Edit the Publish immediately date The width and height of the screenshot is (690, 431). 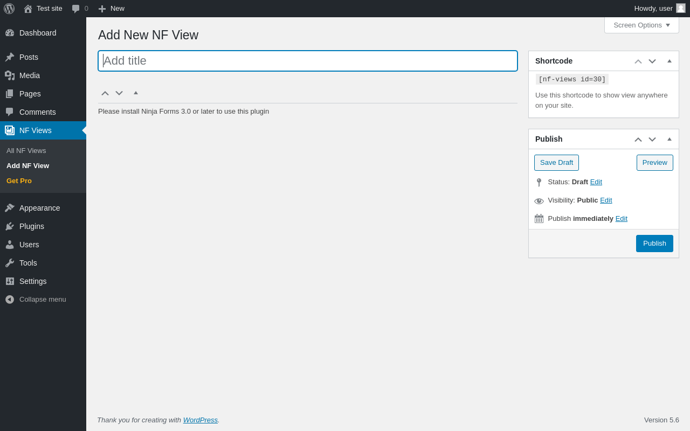622,219
